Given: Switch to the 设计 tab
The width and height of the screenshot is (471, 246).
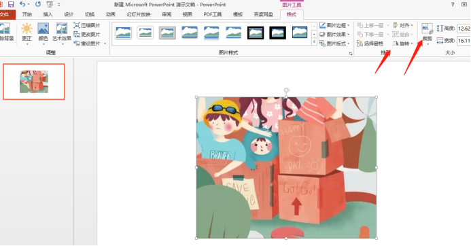Looking at the screenshot, I should pos(69,14).
